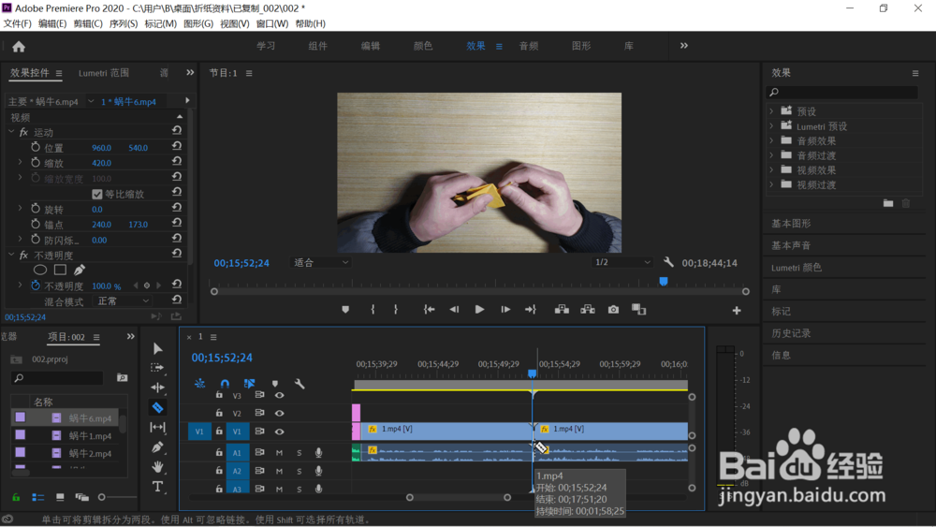This screenshot has width=936, height=527.
Task: Show more workspaces with double chevron
Action: 684,45
